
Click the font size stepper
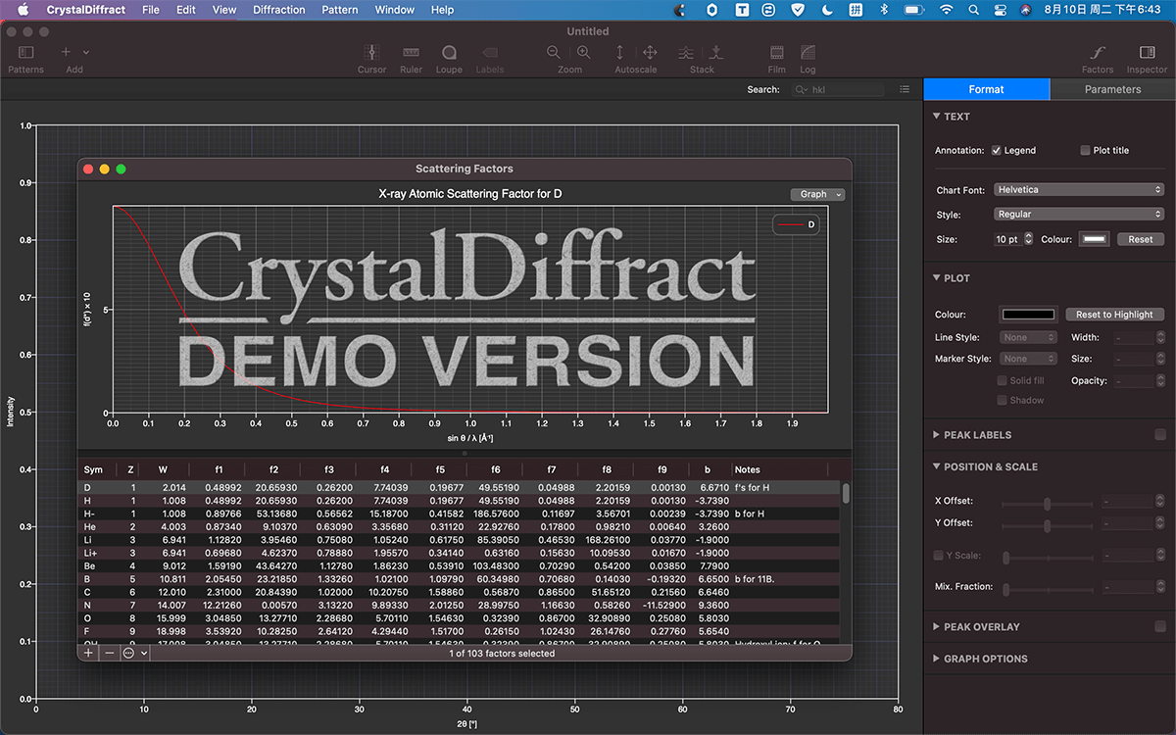click(x=1027, y=239)
